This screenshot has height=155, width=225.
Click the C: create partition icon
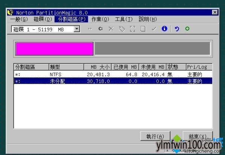point(101,29)
